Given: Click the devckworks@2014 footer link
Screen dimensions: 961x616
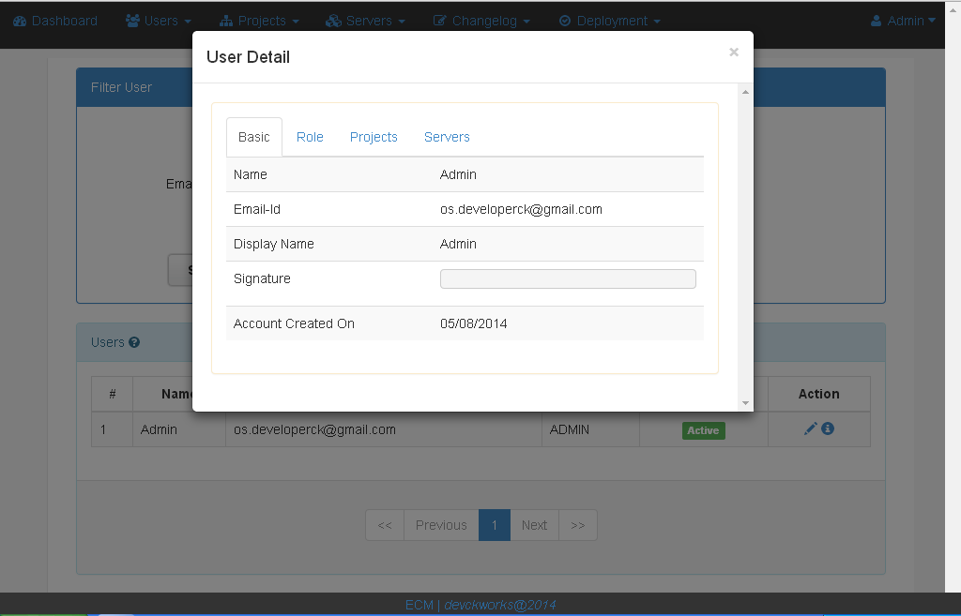Looking at the screenshot, I should pos(501,605).
